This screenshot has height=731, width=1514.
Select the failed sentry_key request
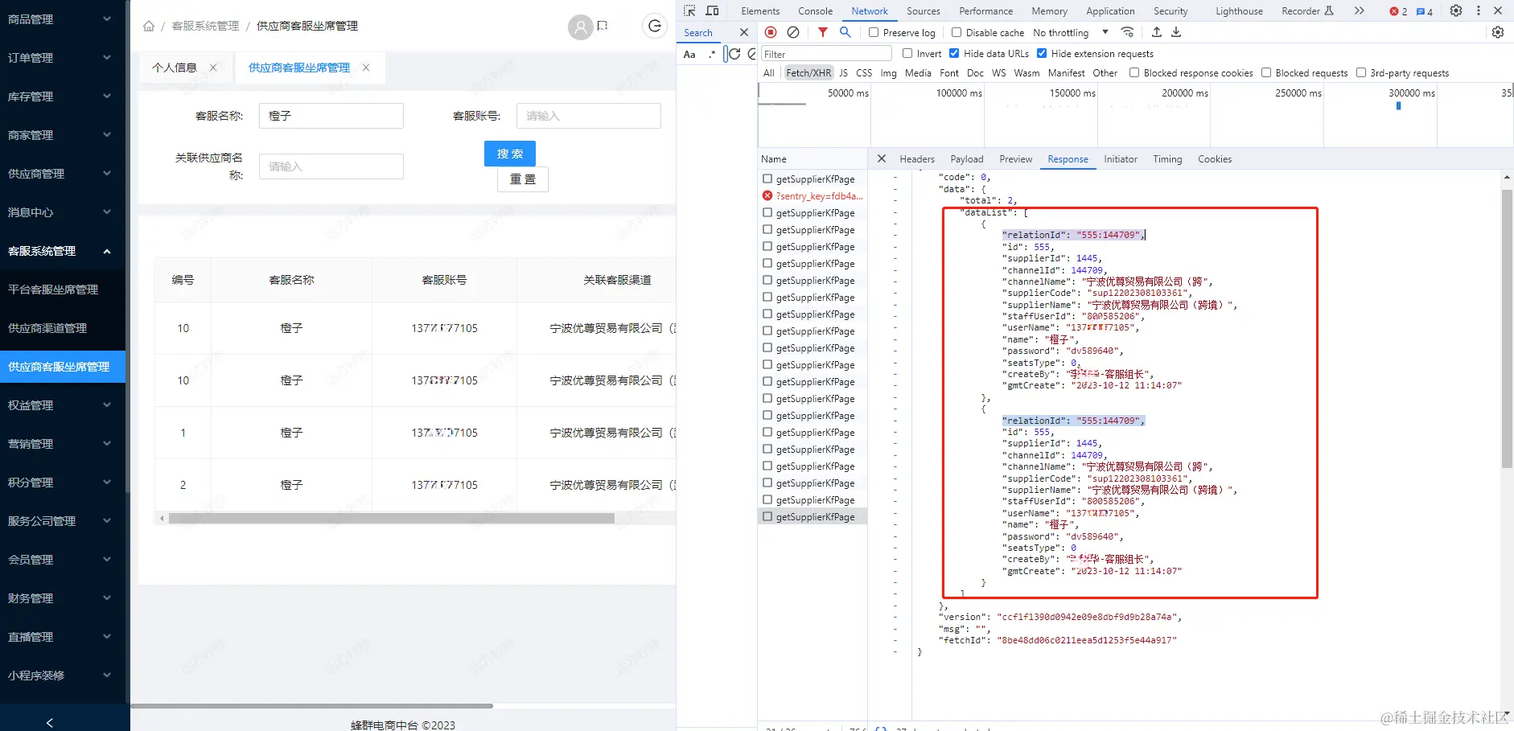tap(813, 195)
